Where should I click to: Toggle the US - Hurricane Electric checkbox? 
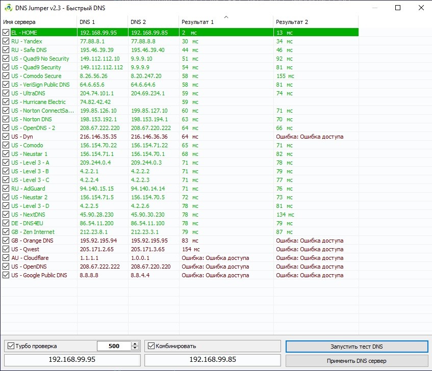coord(6,102)
